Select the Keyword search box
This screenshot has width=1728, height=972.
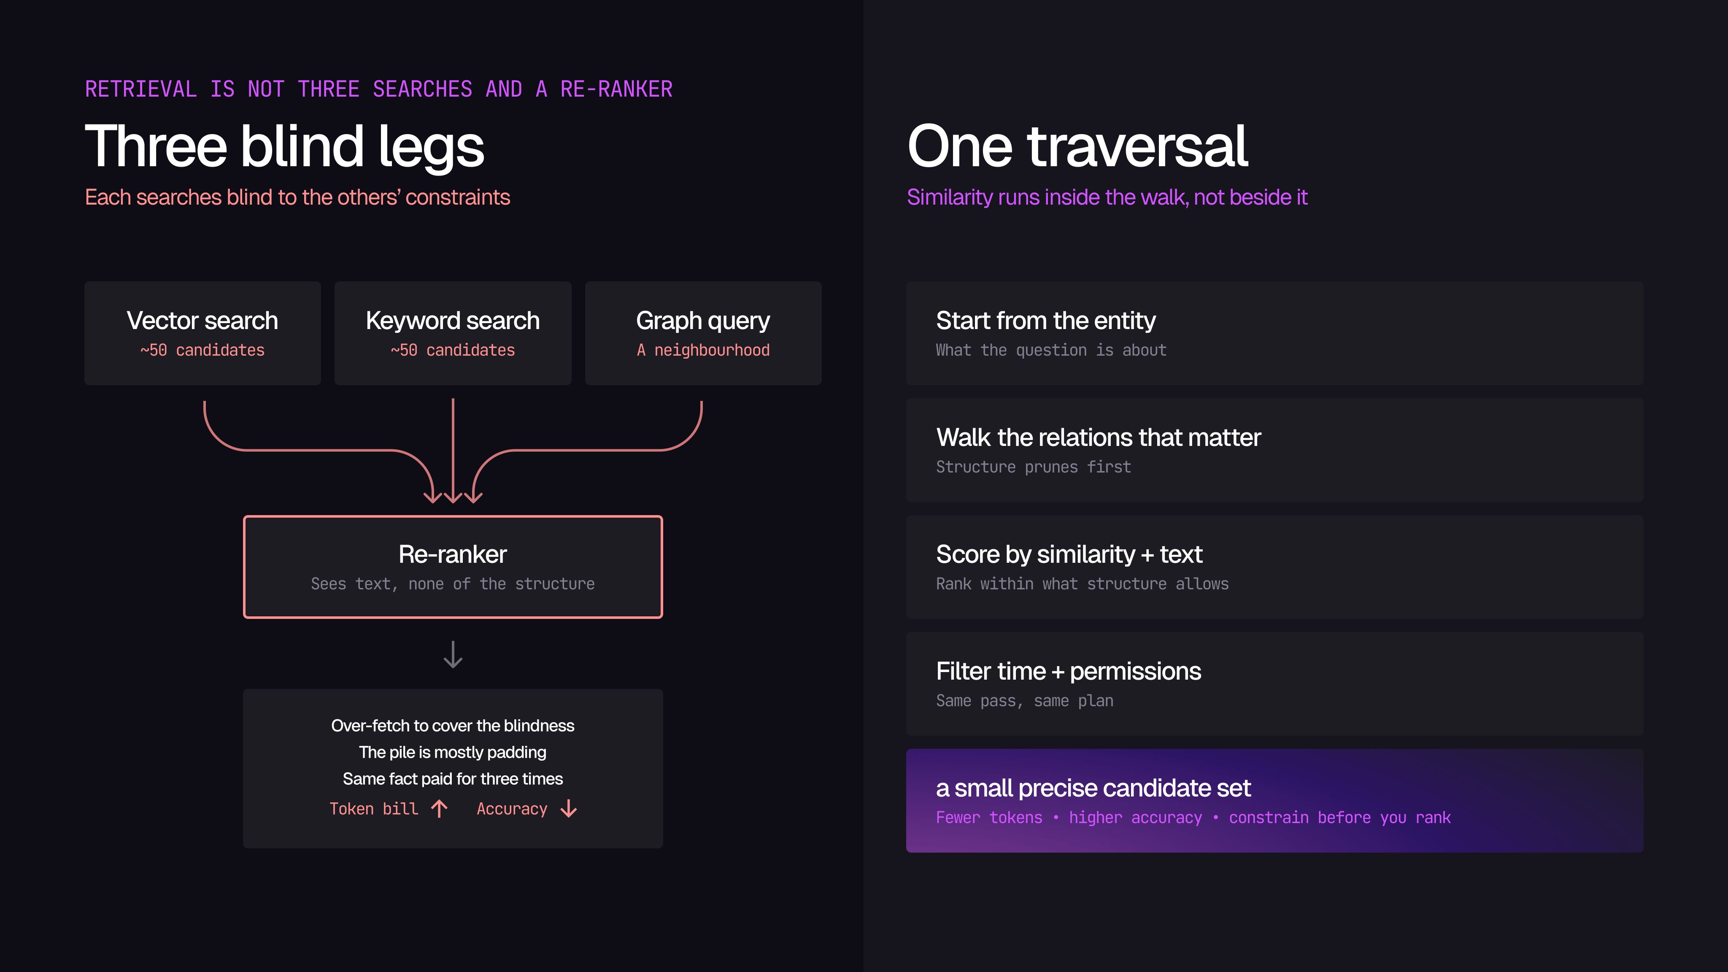click(453, 333)
